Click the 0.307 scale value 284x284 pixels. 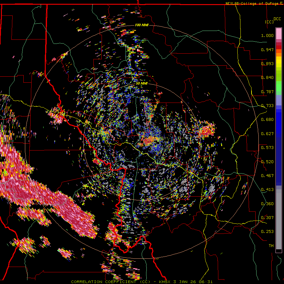pos(267,218)
